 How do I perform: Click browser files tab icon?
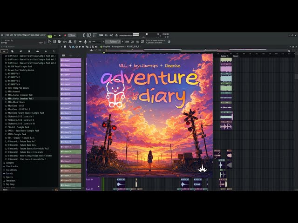[13, 51]
